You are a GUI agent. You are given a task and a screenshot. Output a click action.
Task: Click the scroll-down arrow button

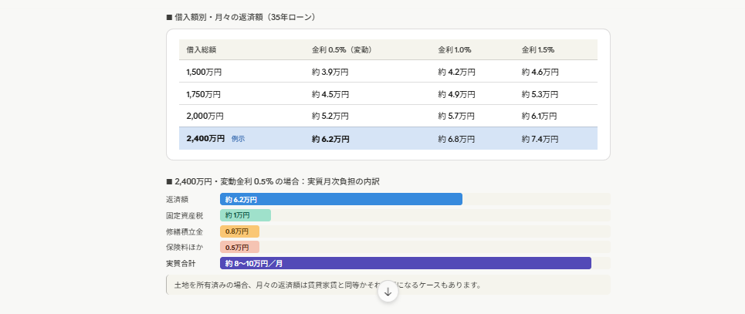388,292
